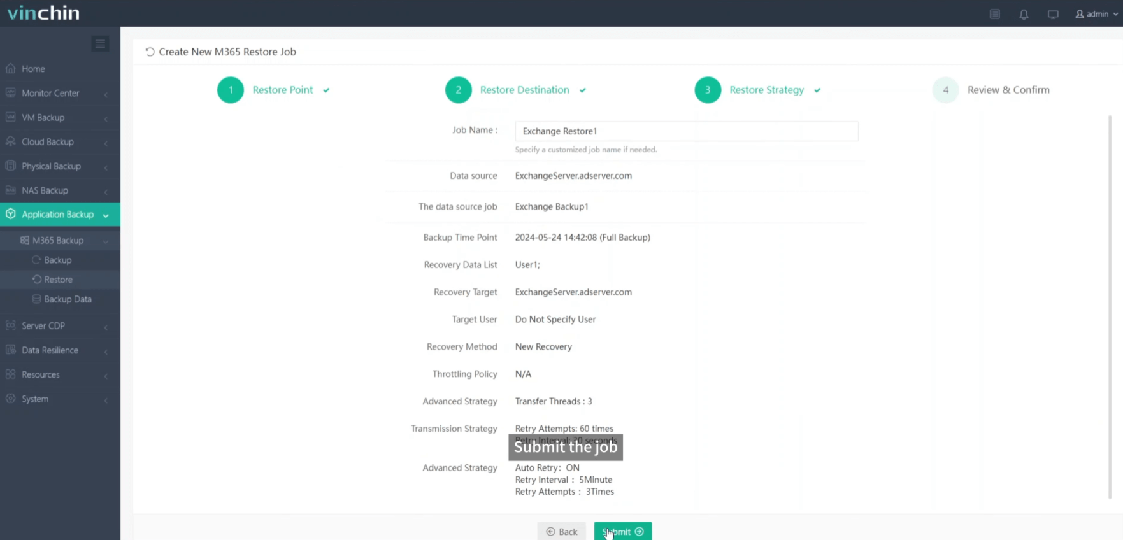Expand System chevron
This screenshot has height=540, width=1123.
point(106,400)
